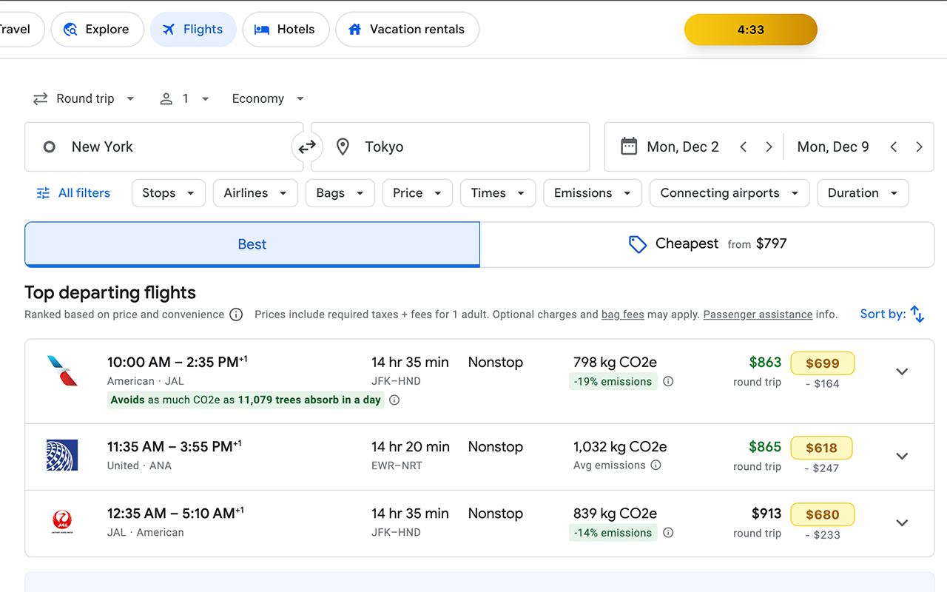Select the Flights tab
The height and width of the screenshot is (592, 947).
pos(193,30)
